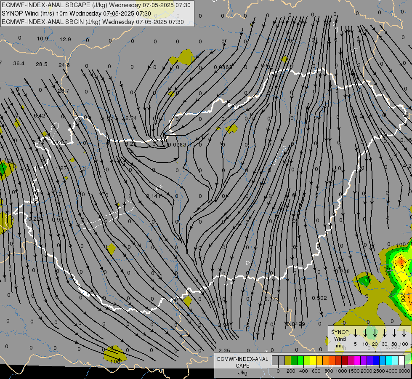
Task: Click the '2500' tick label on the CAPE scale
Action: coord(379,371)
